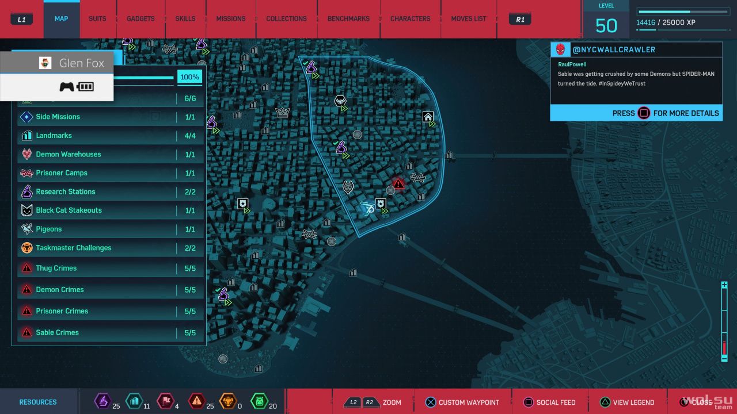Click the RESOURCES label
737x414 pixels.
pos(38,402)
